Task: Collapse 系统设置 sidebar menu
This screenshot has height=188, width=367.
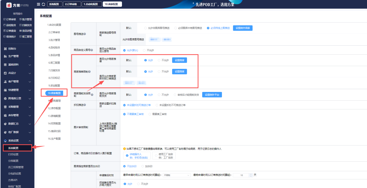Action: click(x=17, y=141)
